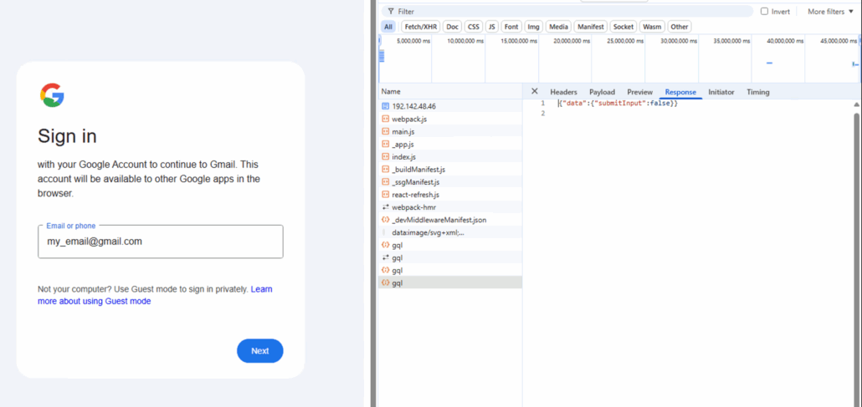Select the 192.142.48.46 document request

point(413,106)
